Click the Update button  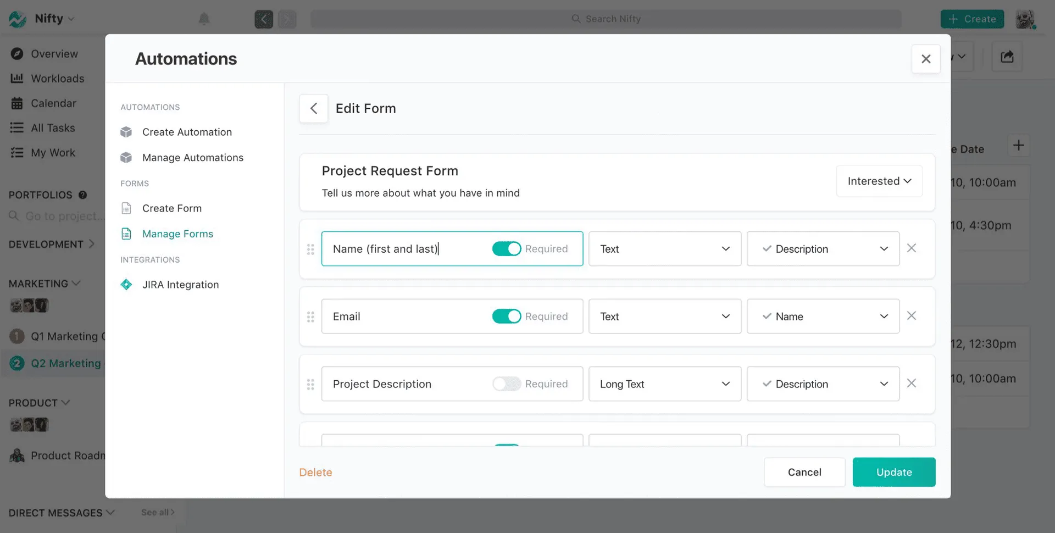893,472
